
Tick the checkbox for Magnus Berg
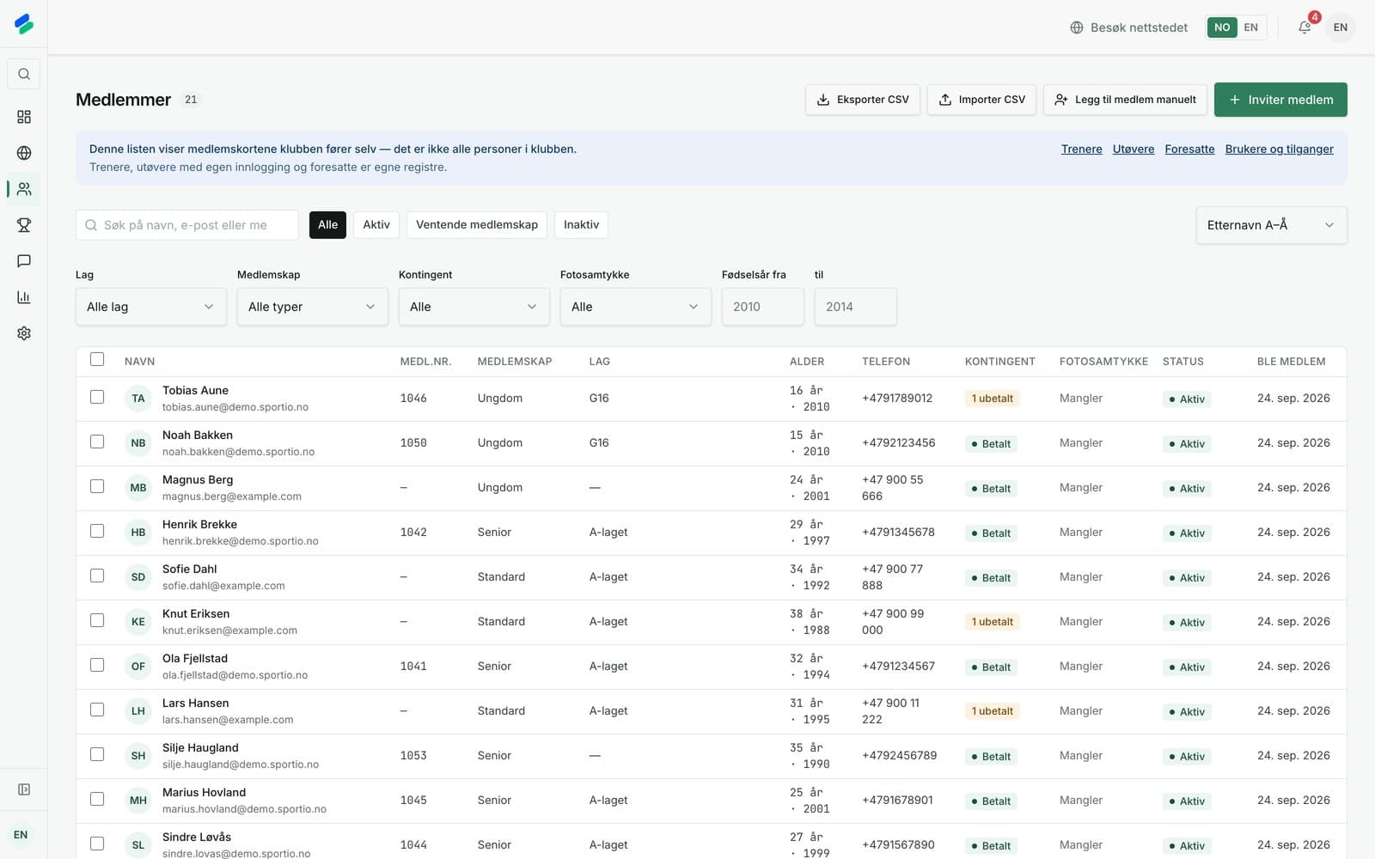click(97, 487)
